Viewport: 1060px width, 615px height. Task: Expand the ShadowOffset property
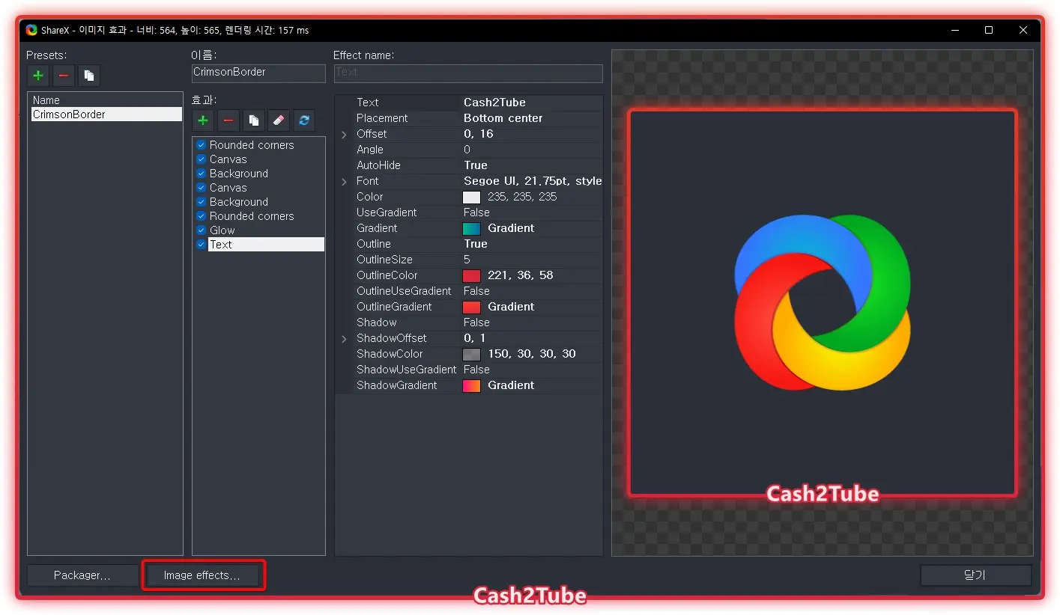(x=345, y=339)
